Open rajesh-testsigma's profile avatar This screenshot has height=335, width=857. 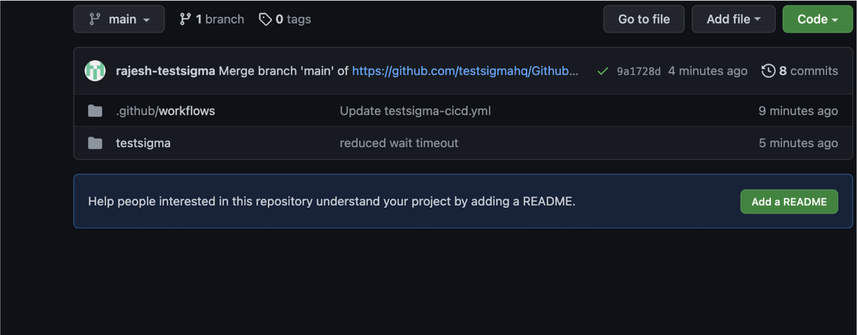click(94, 70)
